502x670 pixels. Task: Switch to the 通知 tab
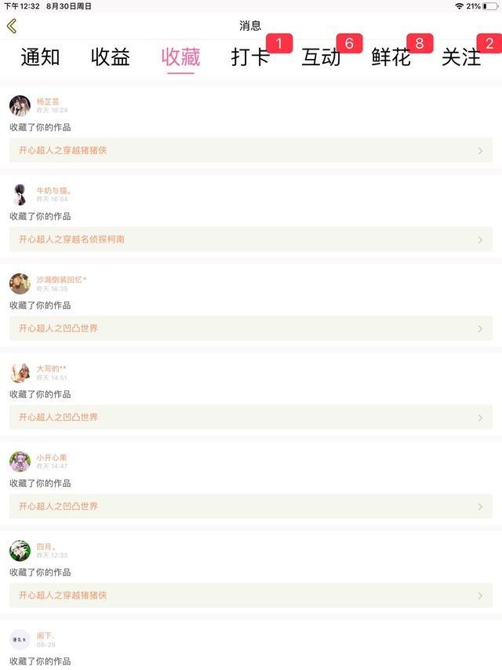(40, 57)
